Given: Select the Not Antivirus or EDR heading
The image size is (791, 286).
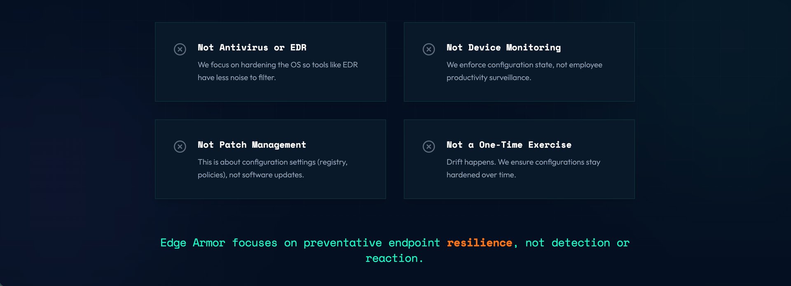Looking at the screenshot, I should coord(252,48).
